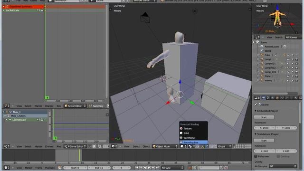Click the timeline editor type icon
The width and height of the screenshot is (304, 171).
(7, 168)
